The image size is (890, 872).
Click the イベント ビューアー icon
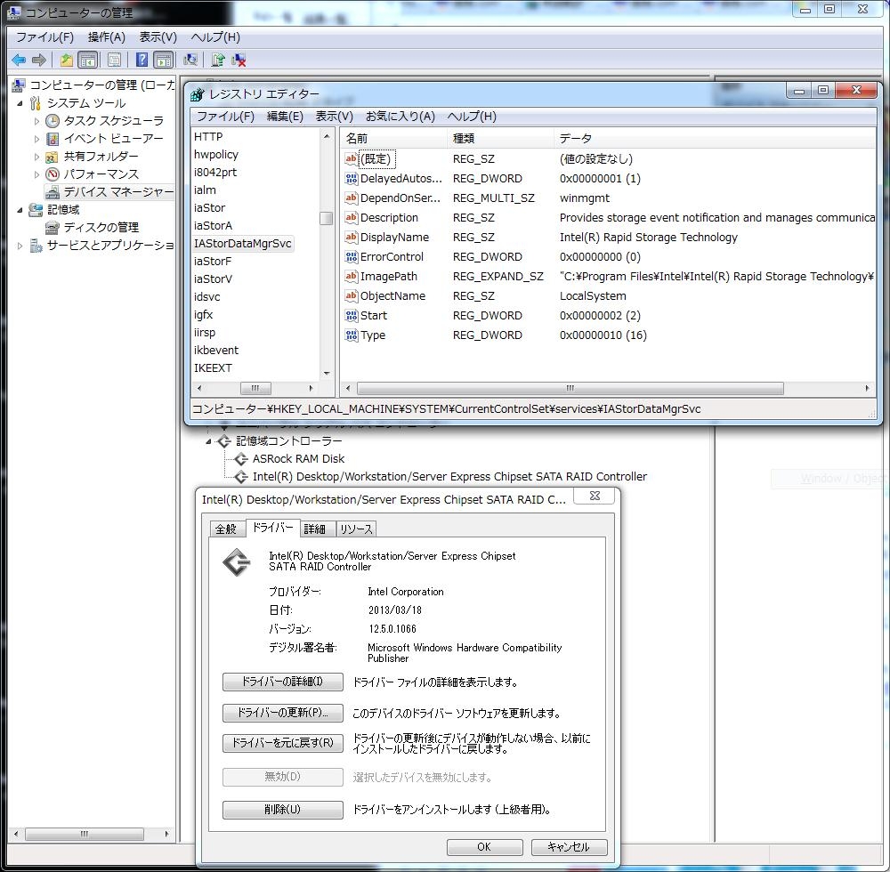(x=53, y=139)
